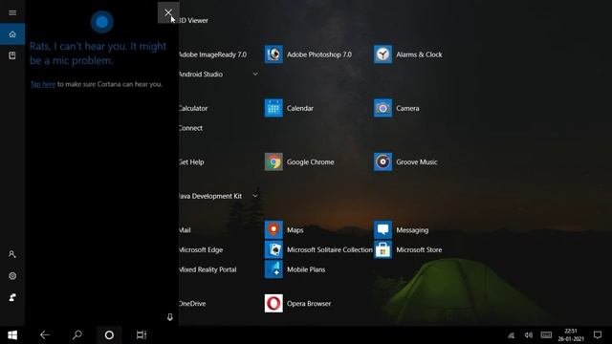Open the Calendar app

point(289,108)
